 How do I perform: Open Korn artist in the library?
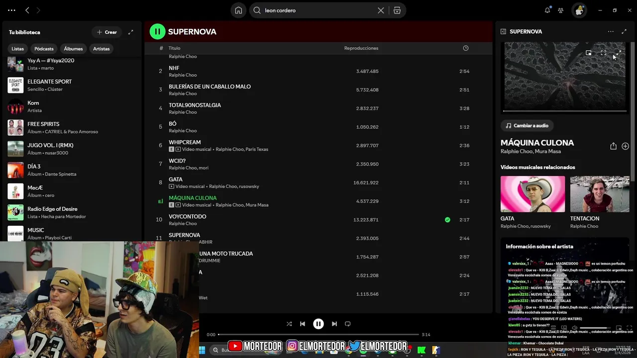tap(72, 106)
